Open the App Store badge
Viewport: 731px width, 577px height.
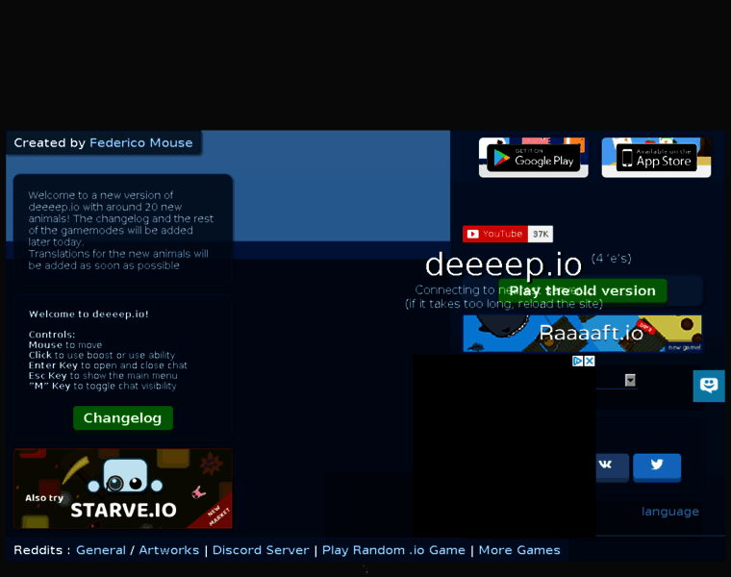coord(656,158)
